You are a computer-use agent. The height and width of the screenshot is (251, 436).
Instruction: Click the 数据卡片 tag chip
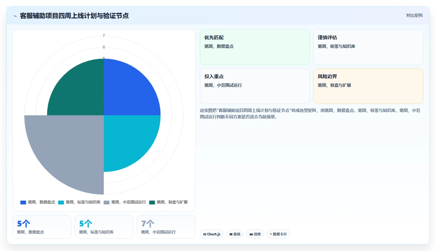tap(278, 234)
